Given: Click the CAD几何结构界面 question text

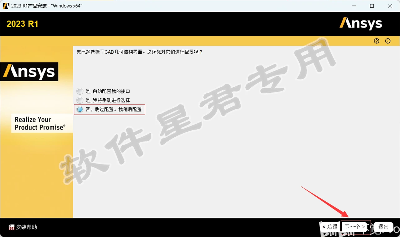Looking at the screenshot, I should click(x=139, y=52).
